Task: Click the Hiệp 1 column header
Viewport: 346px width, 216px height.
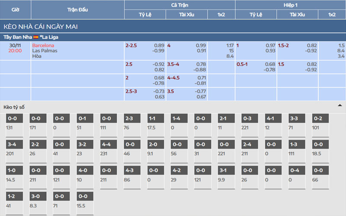Action: pos(290,5)
